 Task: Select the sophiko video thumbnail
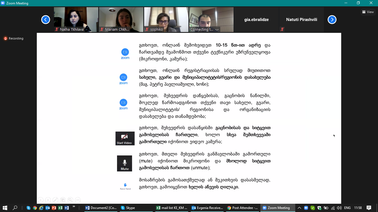click(166, 20)
